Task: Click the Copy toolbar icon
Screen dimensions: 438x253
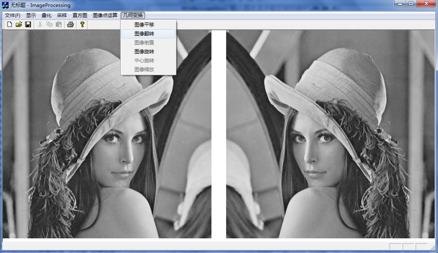Action: point(49,24)
